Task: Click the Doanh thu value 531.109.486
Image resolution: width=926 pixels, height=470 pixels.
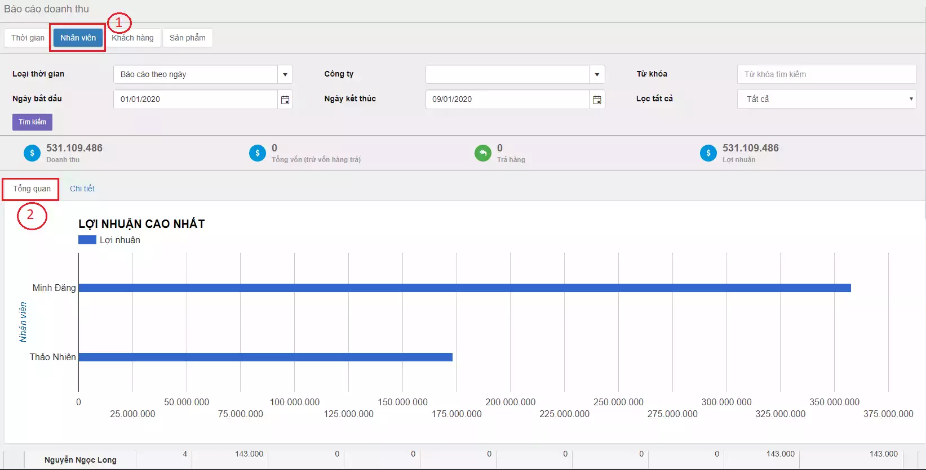Action: tap(74, 148)
